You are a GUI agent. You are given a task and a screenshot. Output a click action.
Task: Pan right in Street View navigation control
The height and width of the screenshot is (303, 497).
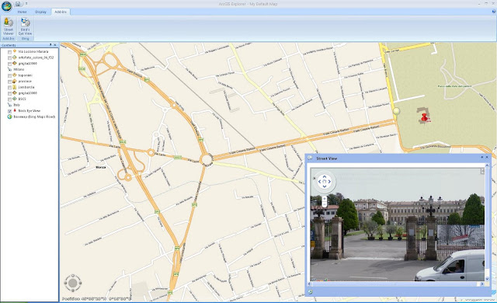(x=329, y=182)
